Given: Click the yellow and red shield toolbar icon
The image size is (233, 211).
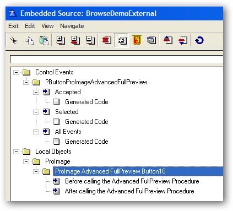Looking at the screenshot, I should 137,40.
